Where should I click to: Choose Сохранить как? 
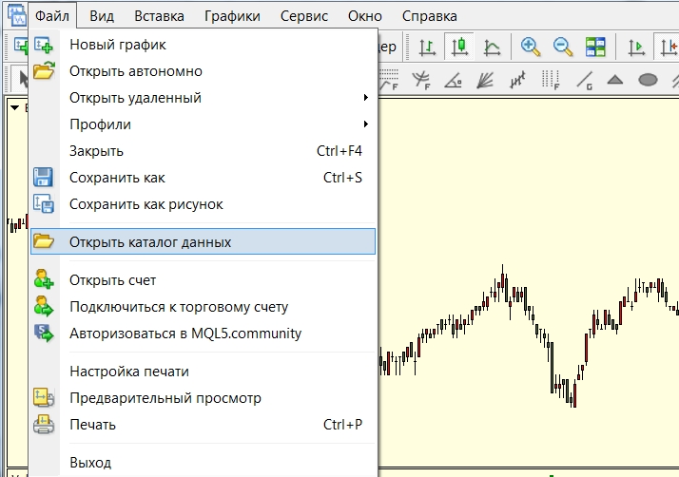(204, 178)
